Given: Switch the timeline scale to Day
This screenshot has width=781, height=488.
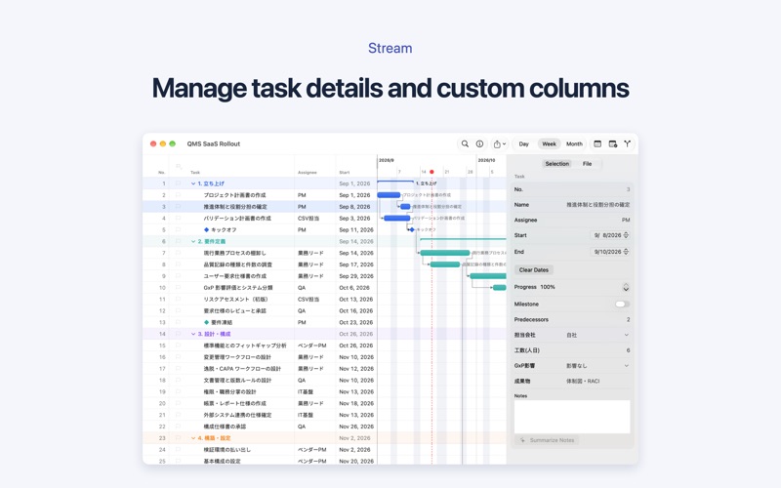Looking at the screenshot, I should (523, 143).
